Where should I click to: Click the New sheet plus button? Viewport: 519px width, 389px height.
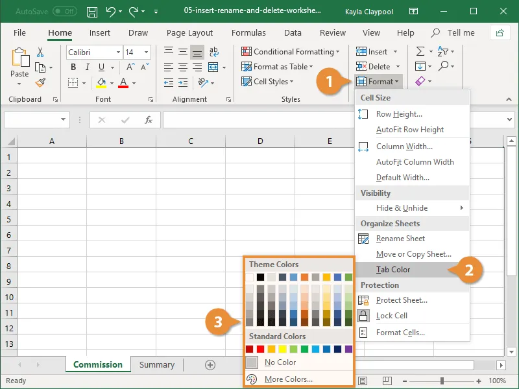pos(210,365)
